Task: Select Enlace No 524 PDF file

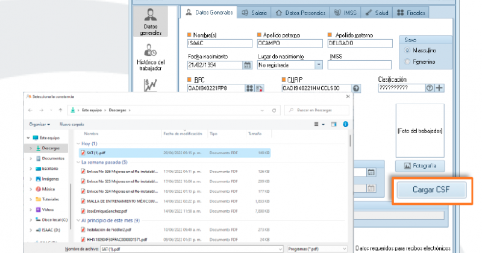Action: pos(175,191)
